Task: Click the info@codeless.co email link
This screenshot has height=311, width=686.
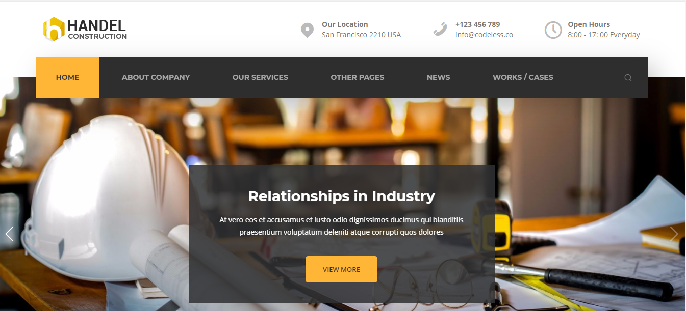Action: 484,35
